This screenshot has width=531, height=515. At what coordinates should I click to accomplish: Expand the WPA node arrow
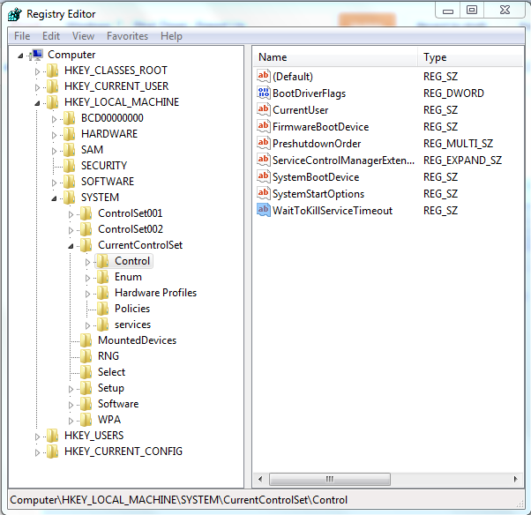click(x=71, y=421)
